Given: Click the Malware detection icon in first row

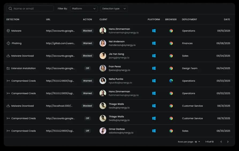Looking at the screenshot, I should click(8, 31).
